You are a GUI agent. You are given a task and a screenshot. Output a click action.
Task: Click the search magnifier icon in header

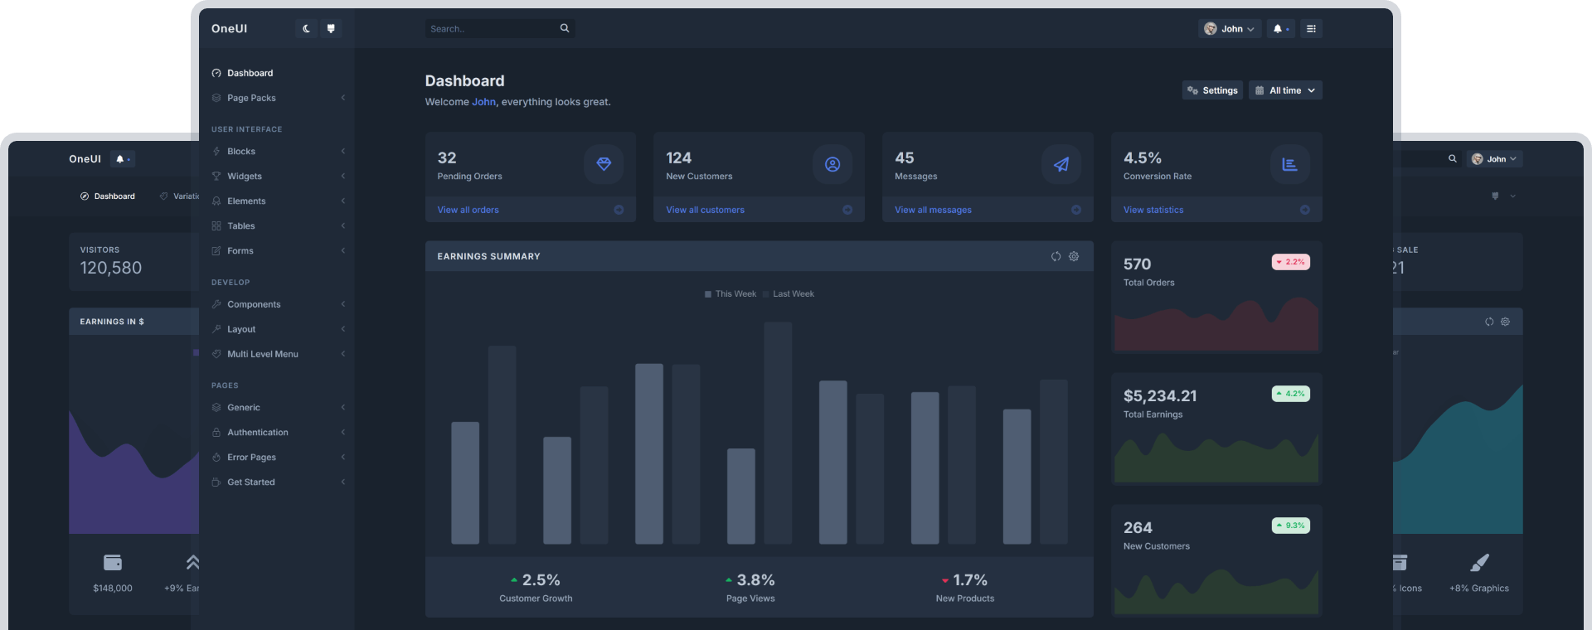pos(565,28)
